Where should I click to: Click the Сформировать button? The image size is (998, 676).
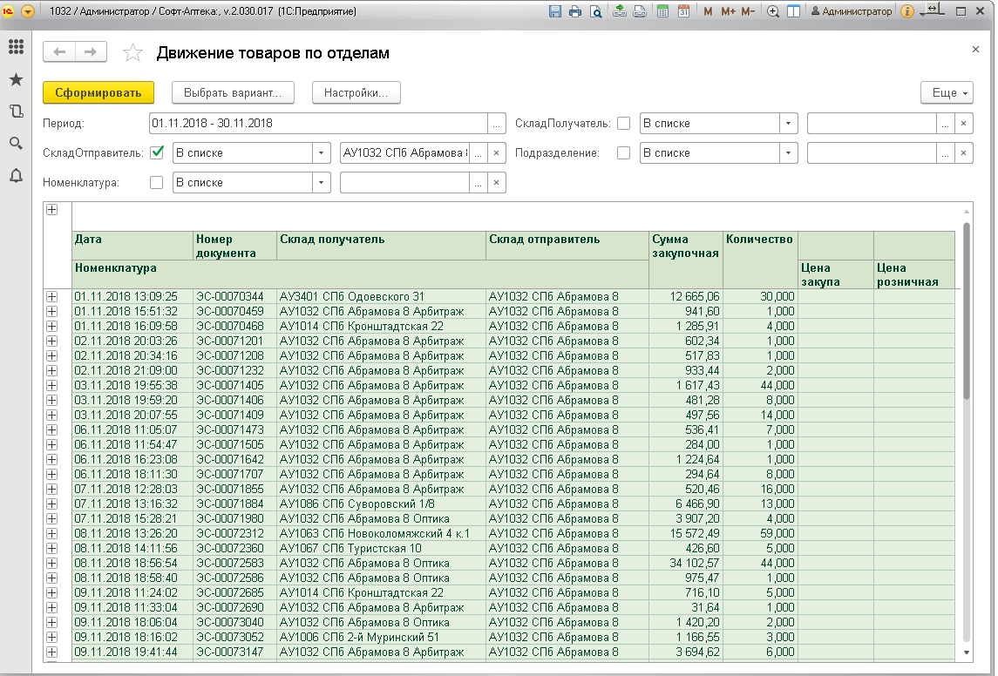[x=98, y=92]
